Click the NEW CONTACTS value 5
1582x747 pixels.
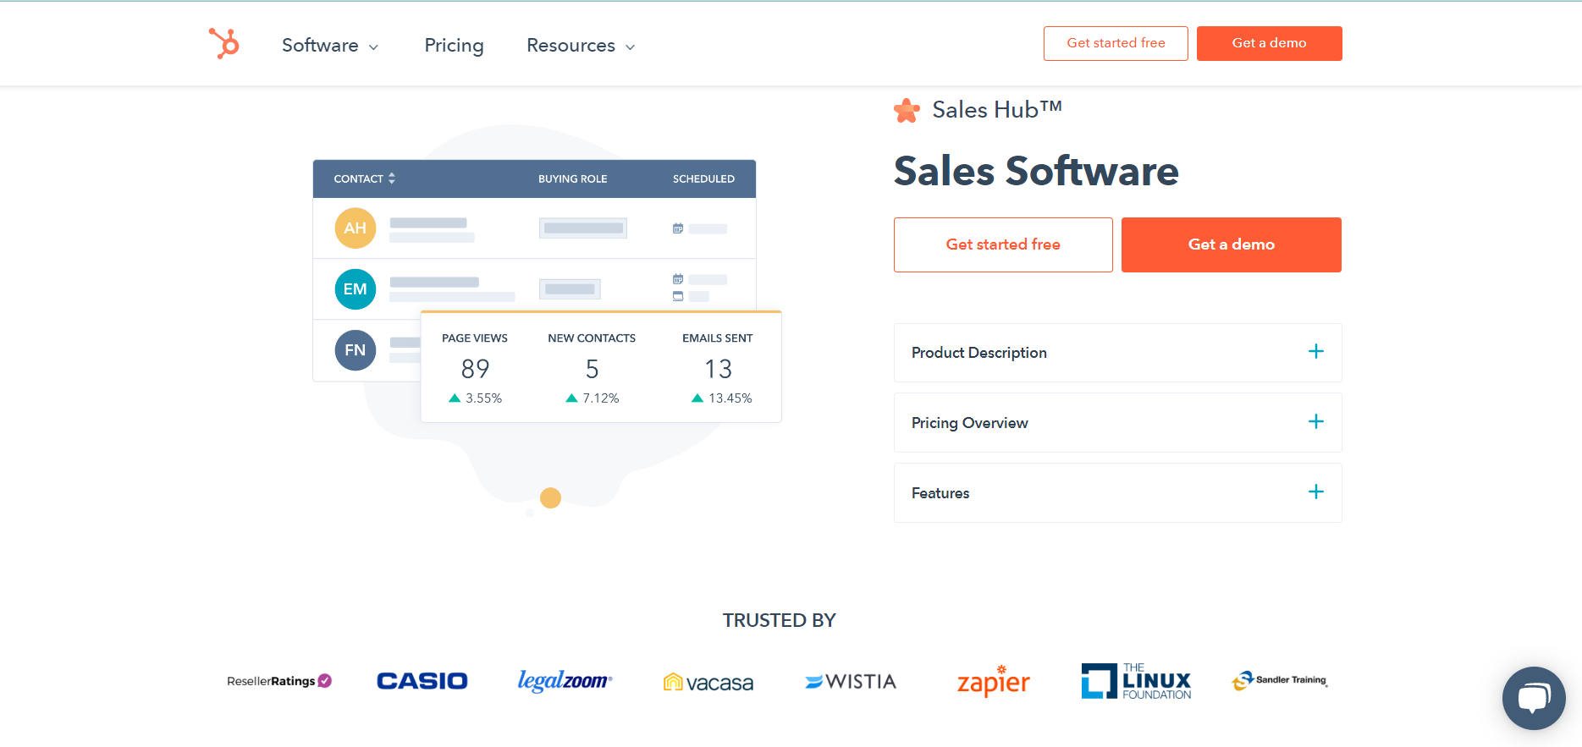[x=593, y=369]
